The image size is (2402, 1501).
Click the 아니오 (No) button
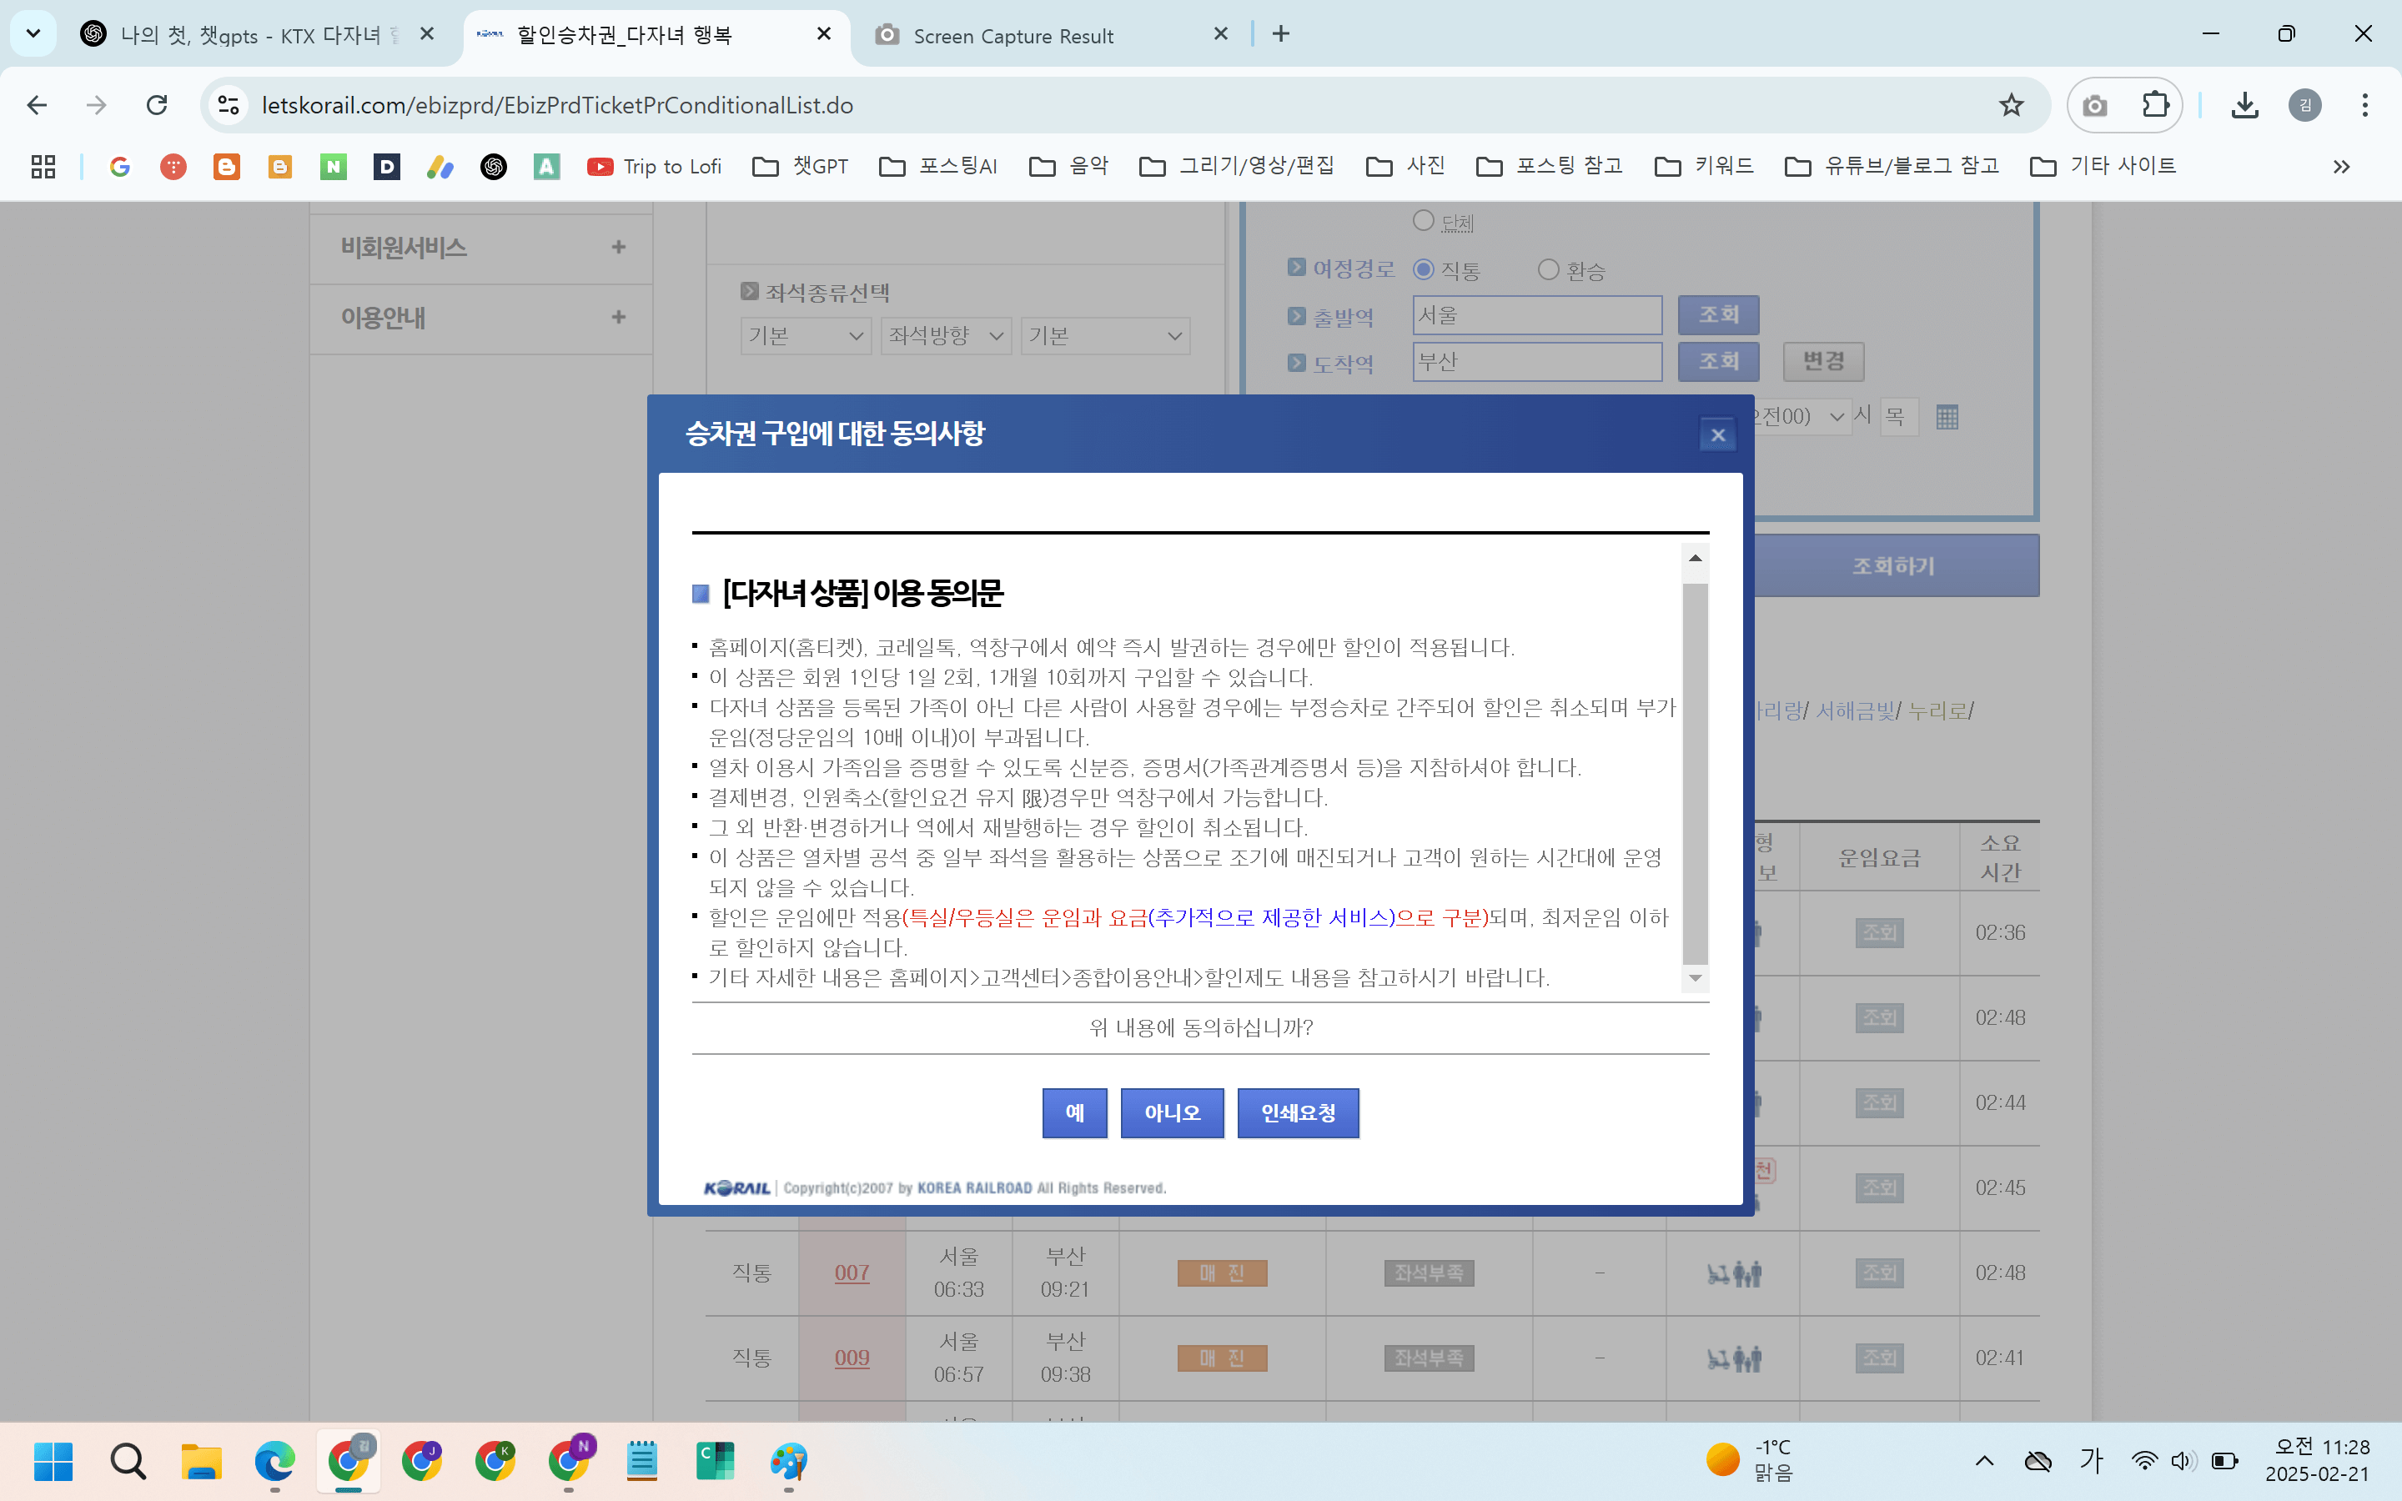(x=1171, y=1113)
